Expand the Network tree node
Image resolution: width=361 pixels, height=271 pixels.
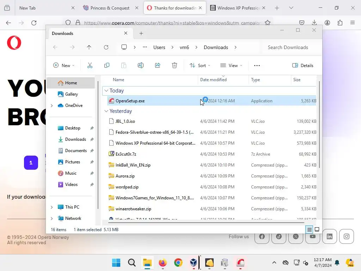coord(52,218)
